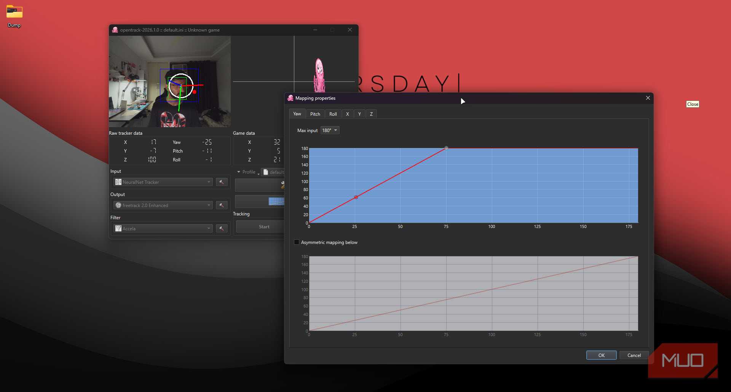Expand the freetrack 2.0 Enhanced output dropdown
The height and width of the screenshot is (392, 731).
pyautogui.click(x=163, y=205)
